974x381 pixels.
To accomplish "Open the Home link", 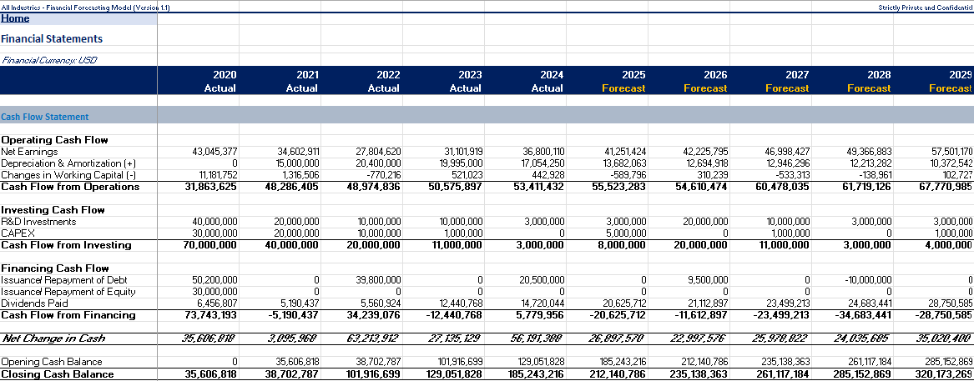I will pyautogui.click(x=15, y=18).
